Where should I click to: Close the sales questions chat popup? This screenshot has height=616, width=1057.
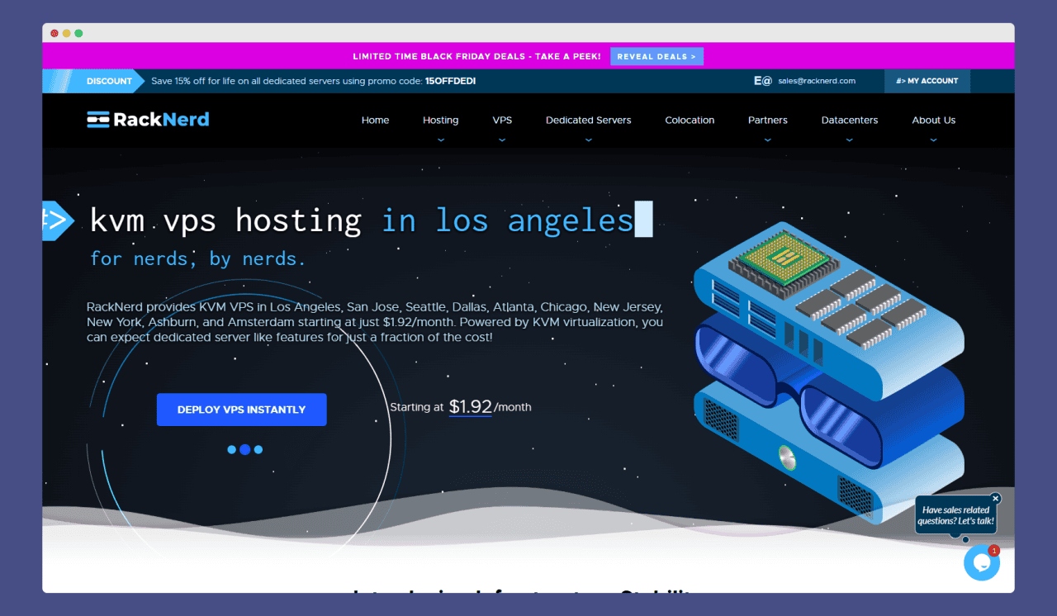996,499
